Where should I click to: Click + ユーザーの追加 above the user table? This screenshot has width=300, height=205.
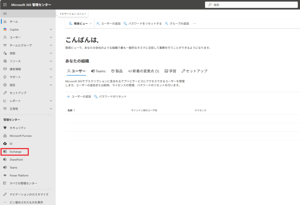pyautogui.click(x=79, y=96)
